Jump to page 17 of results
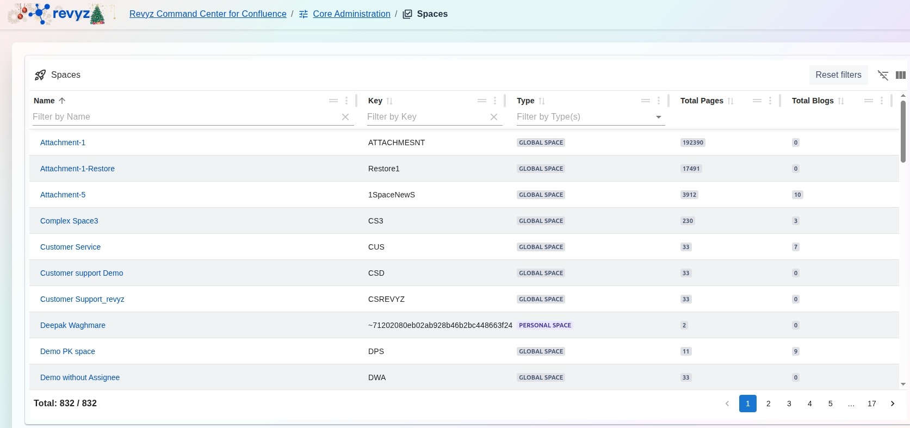This screenshot has width=910, height=428. point(872,404)
